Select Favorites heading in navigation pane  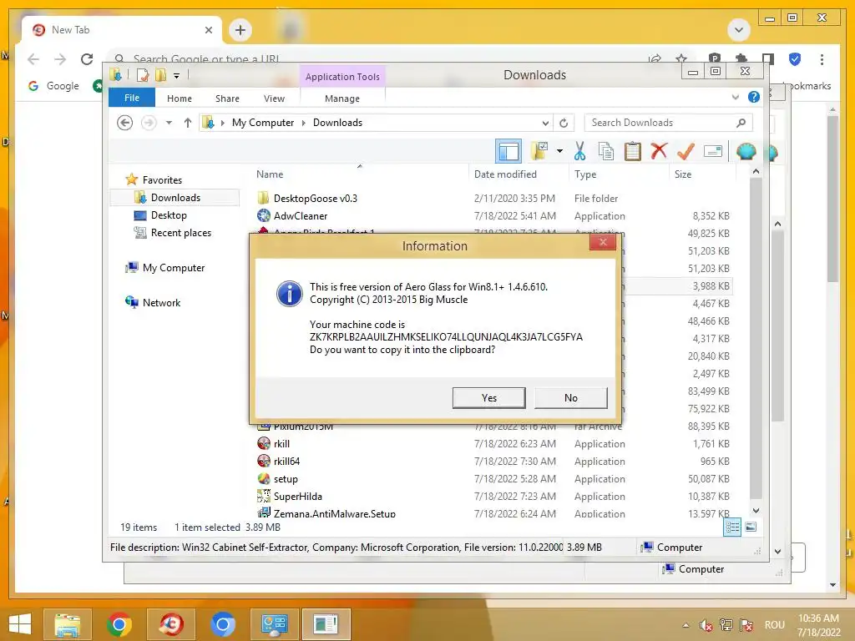162,180
